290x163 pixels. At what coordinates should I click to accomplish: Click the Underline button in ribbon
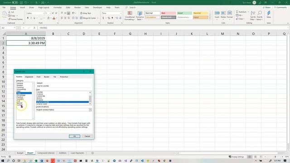click(34, 18)
